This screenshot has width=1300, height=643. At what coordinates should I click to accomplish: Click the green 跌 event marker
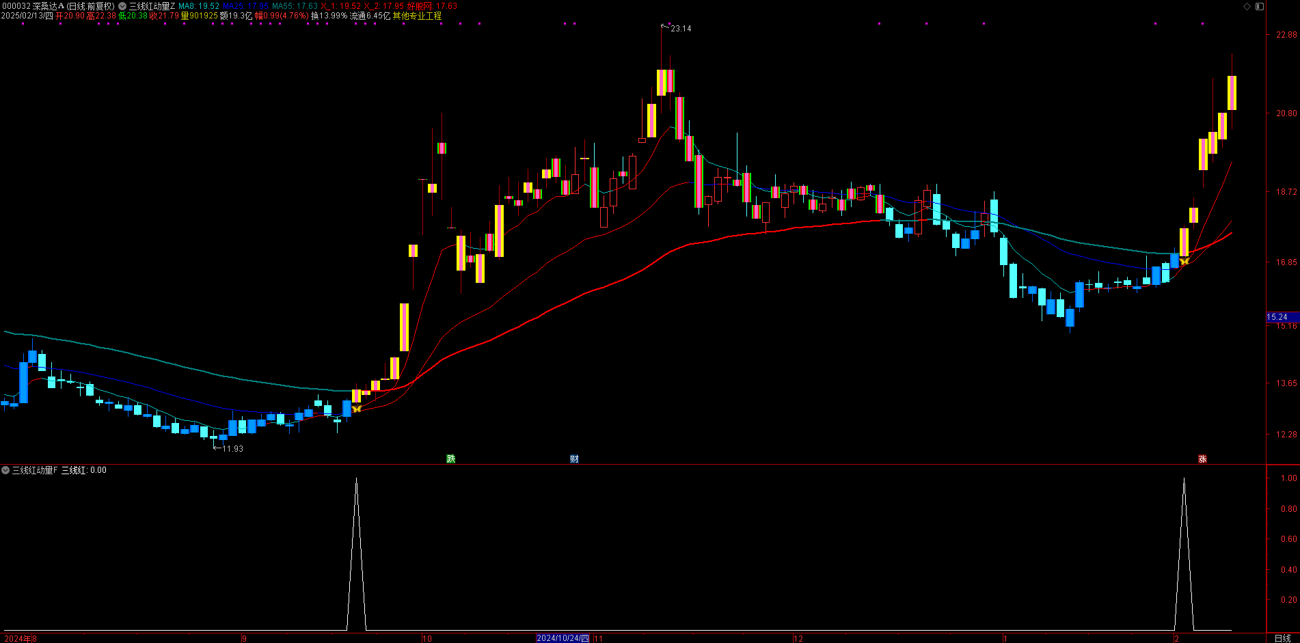point(451,459)
